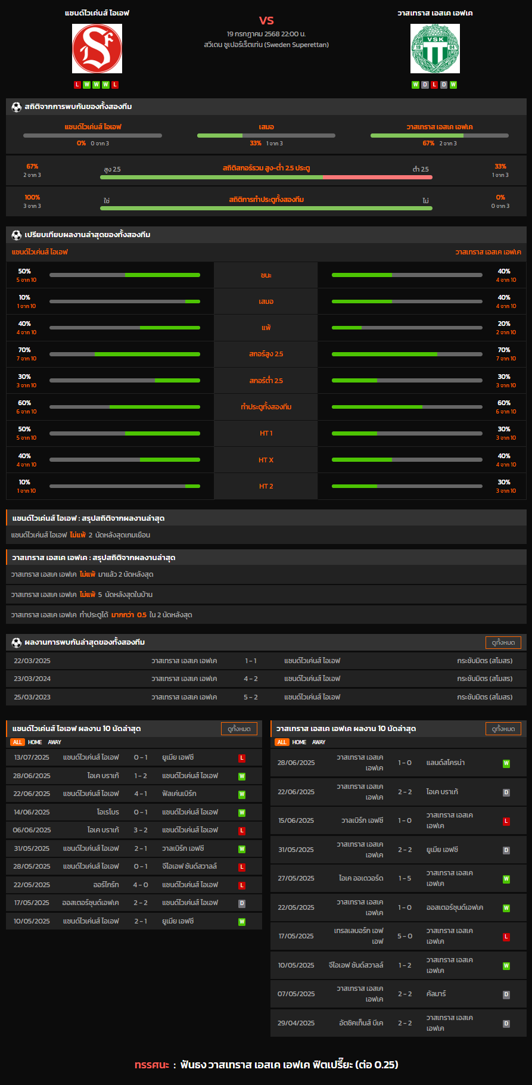Click the 22/03/2025 head-to-head 1-1 row

266,661
